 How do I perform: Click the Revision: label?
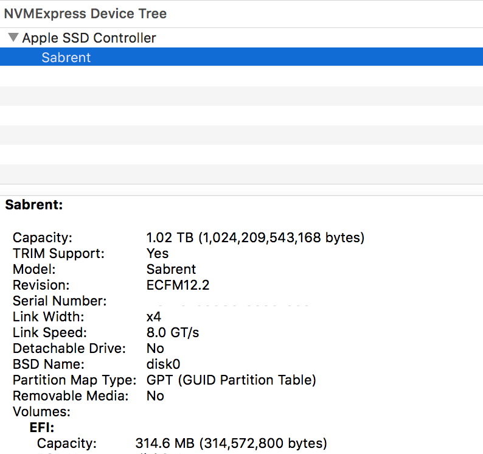pyautogui.click(x=41, y=285)
